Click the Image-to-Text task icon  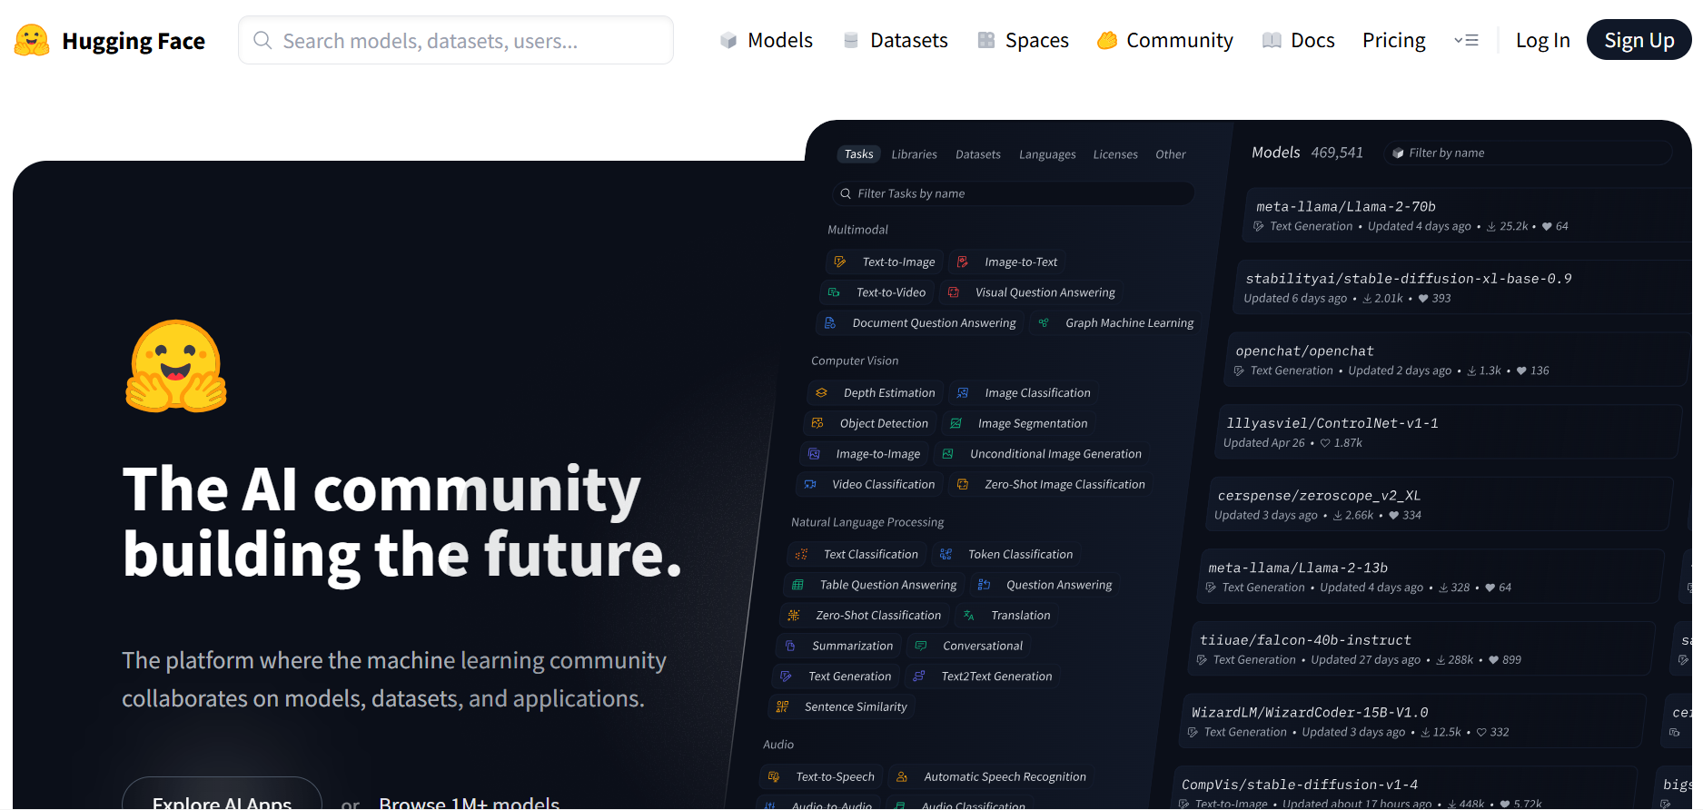pos(963,262)
